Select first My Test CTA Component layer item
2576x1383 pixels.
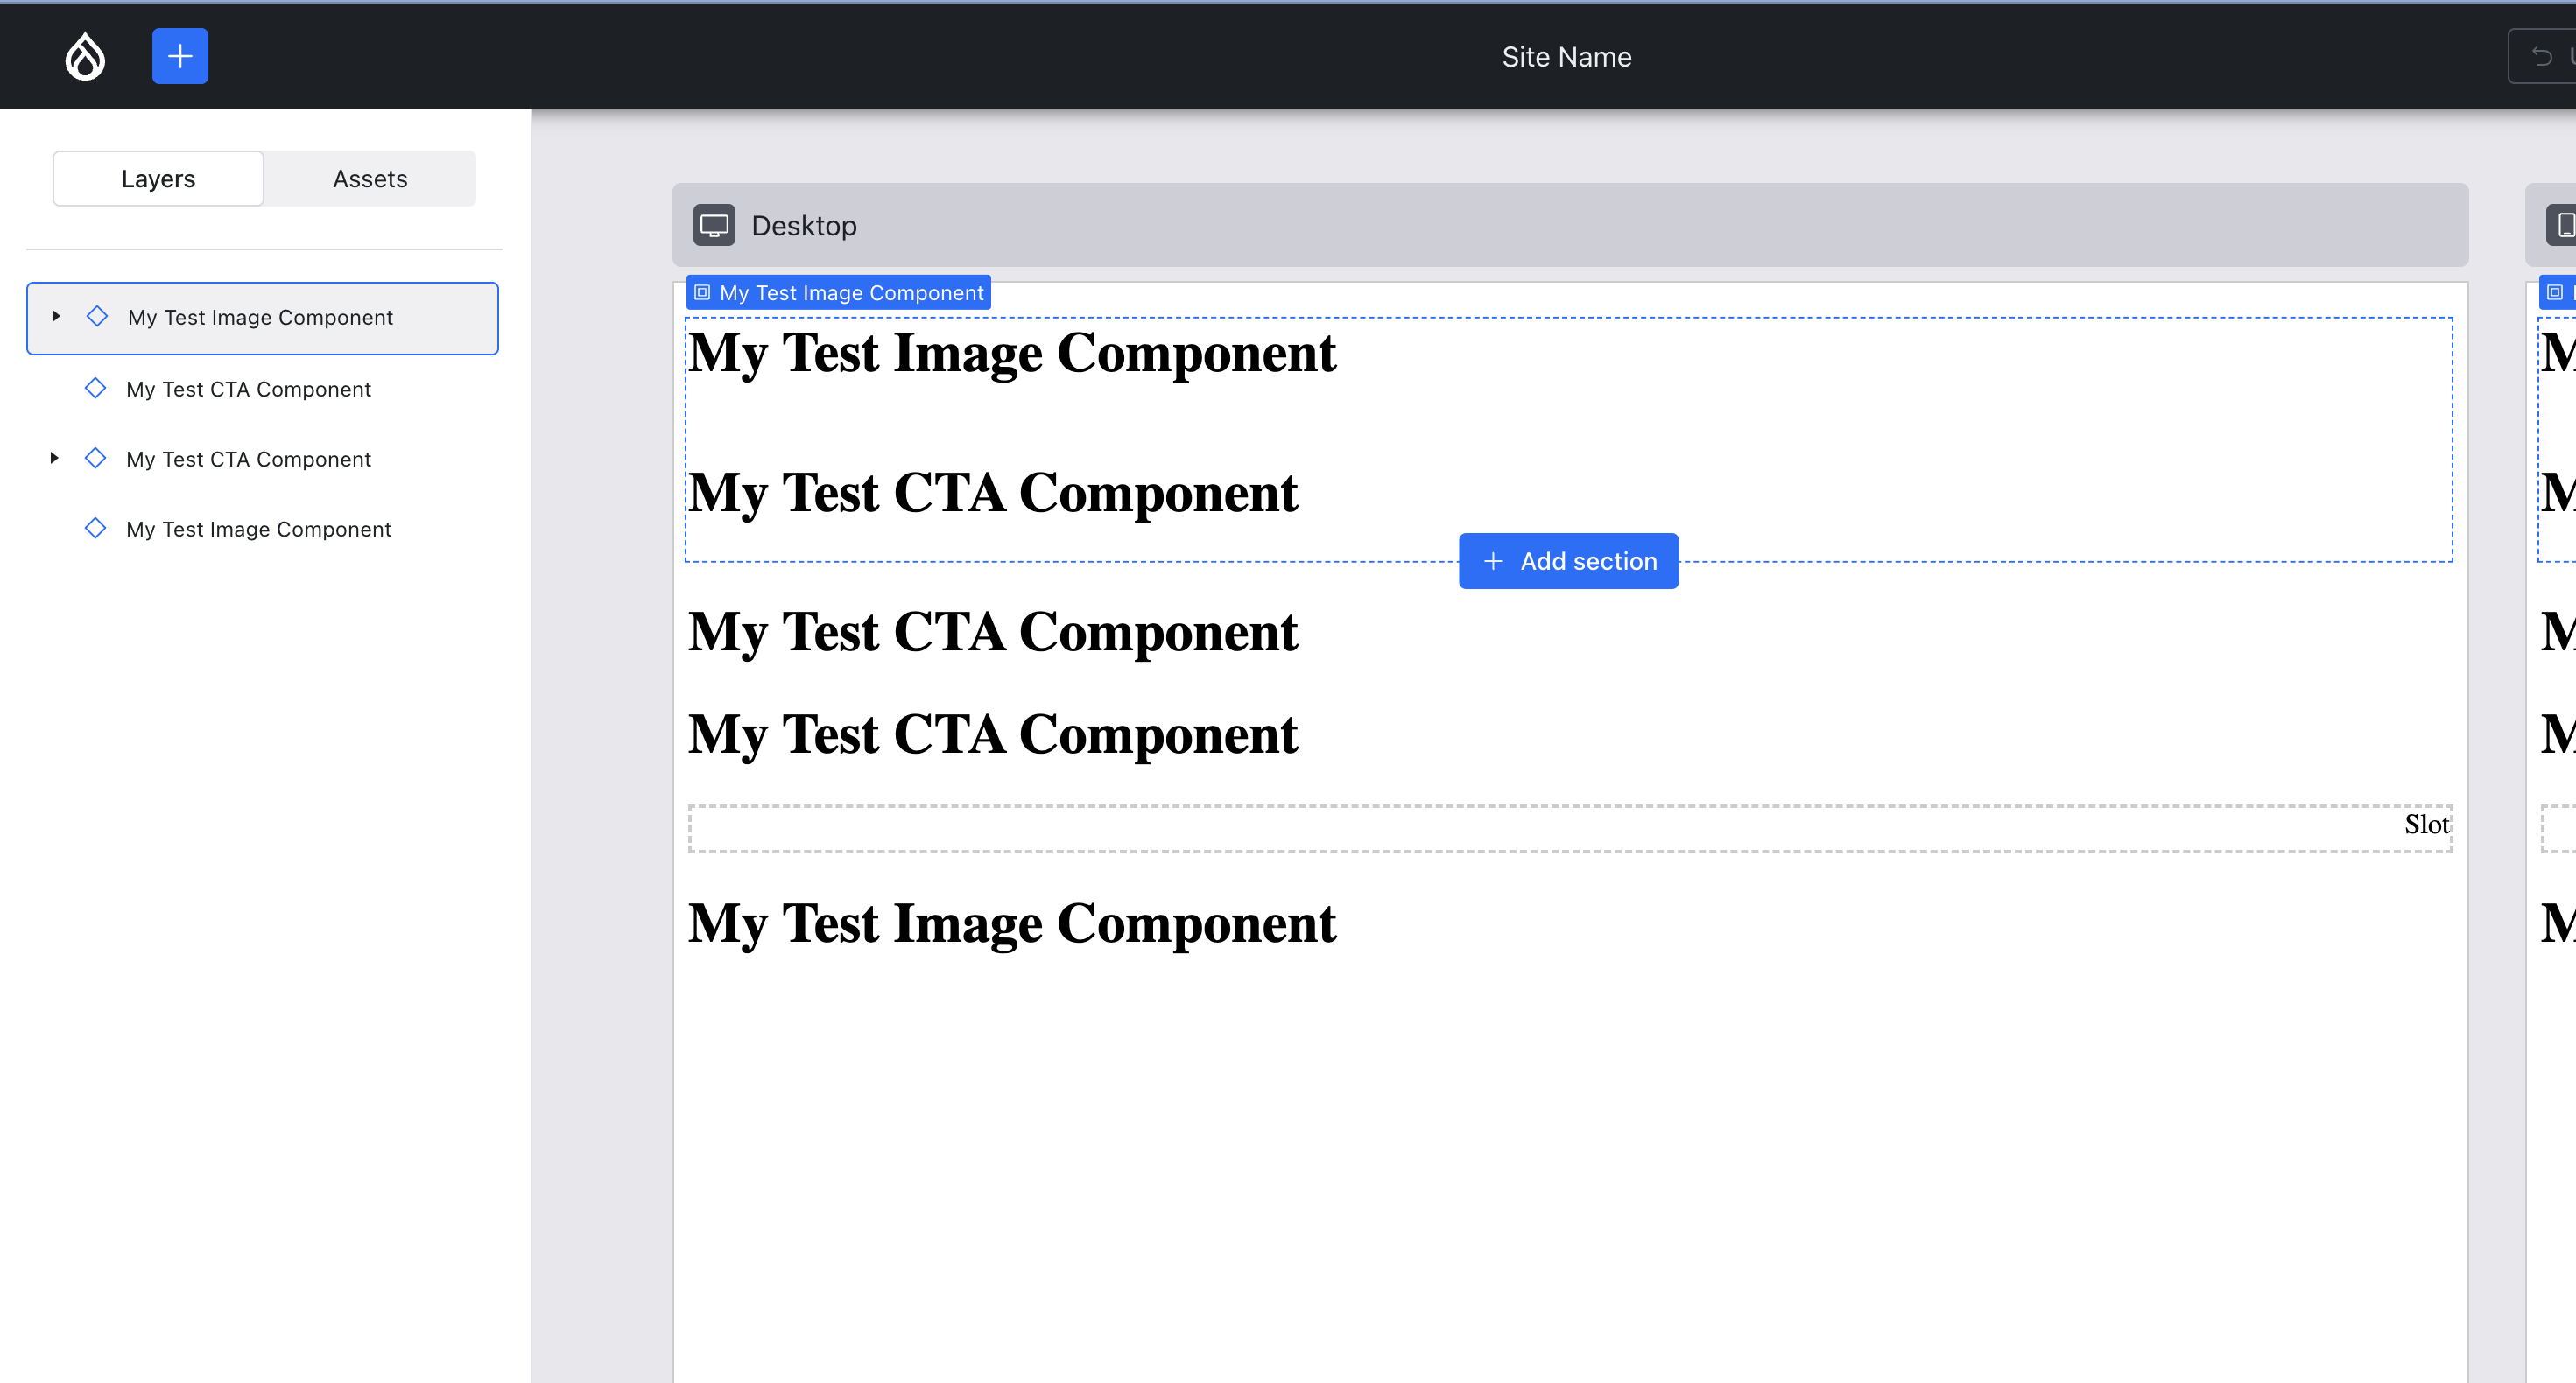[x=248, y=389]
